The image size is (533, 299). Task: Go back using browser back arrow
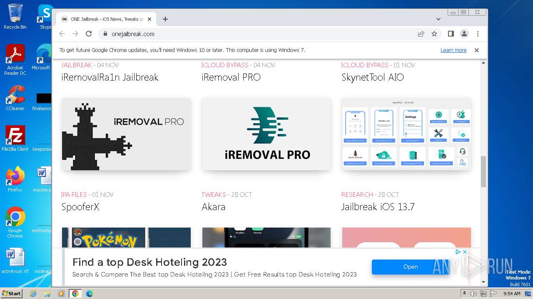[x=62, y=34]
